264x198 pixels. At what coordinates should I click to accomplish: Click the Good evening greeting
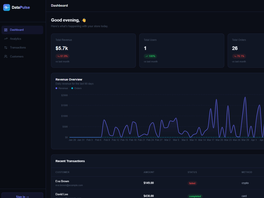(x=65, y=20)
